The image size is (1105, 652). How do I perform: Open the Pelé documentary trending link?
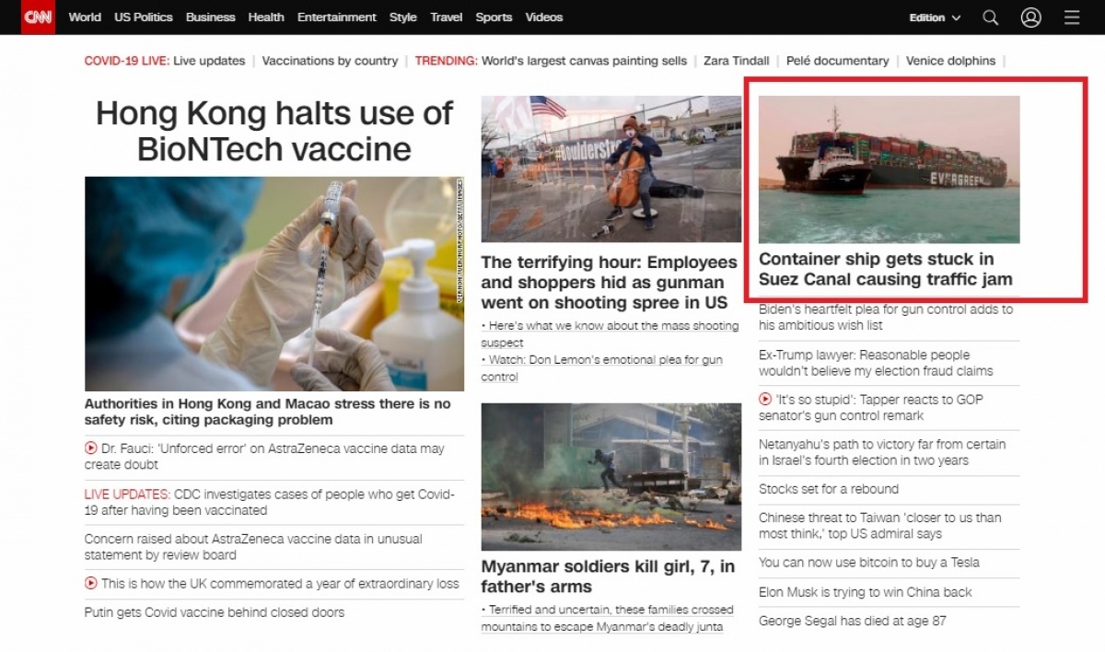click(838, 61)
